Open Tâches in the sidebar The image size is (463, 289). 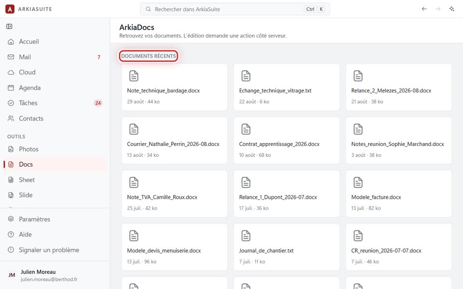55,103
